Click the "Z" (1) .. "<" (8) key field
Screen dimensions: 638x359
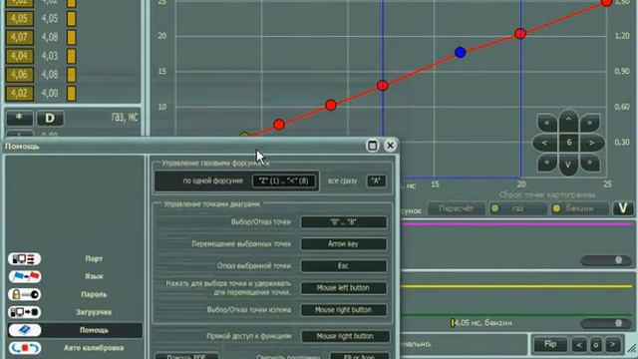[284, 180]
